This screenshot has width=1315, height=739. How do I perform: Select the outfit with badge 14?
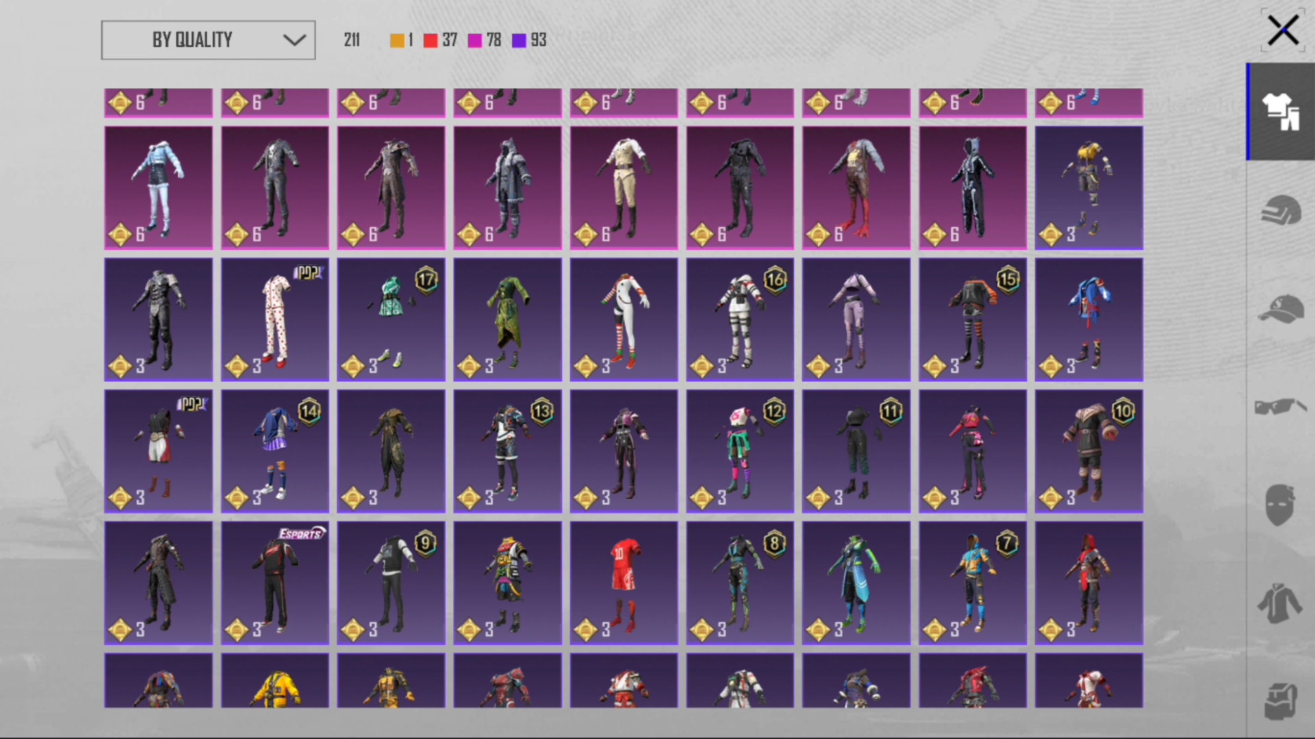pyautogui.click(x=275, y=452)
